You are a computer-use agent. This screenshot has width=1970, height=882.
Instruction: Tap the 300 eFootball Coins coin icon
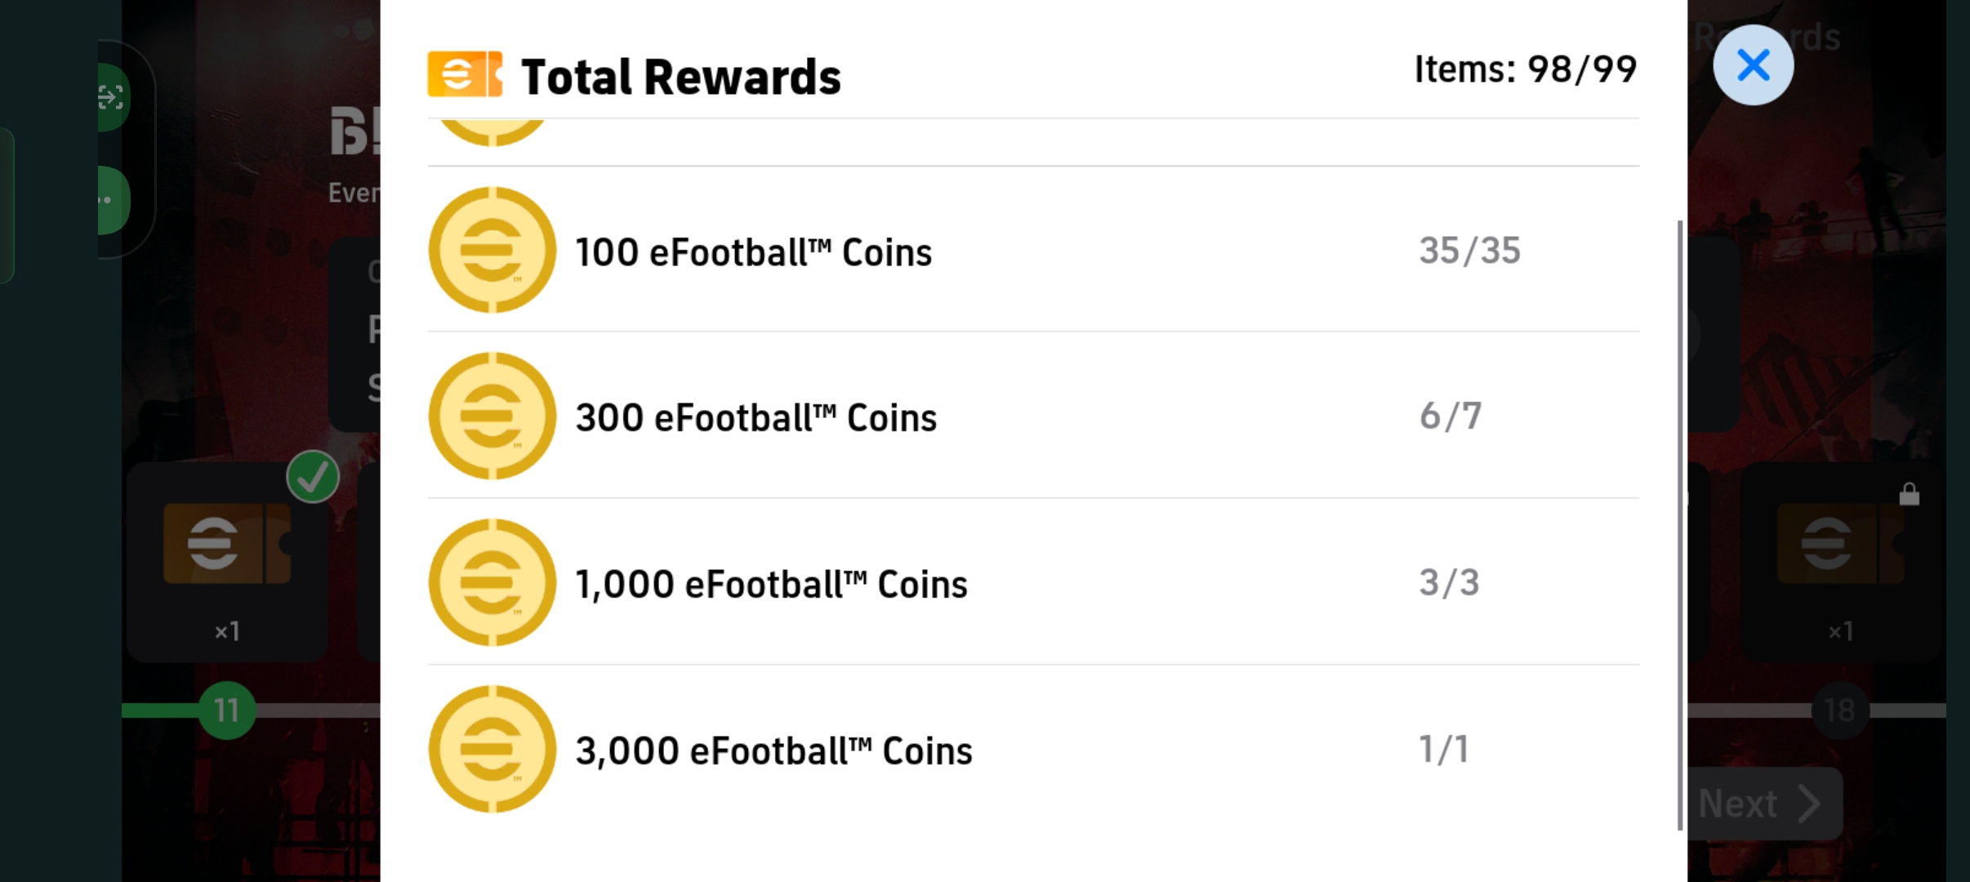(x=492, y=416)
